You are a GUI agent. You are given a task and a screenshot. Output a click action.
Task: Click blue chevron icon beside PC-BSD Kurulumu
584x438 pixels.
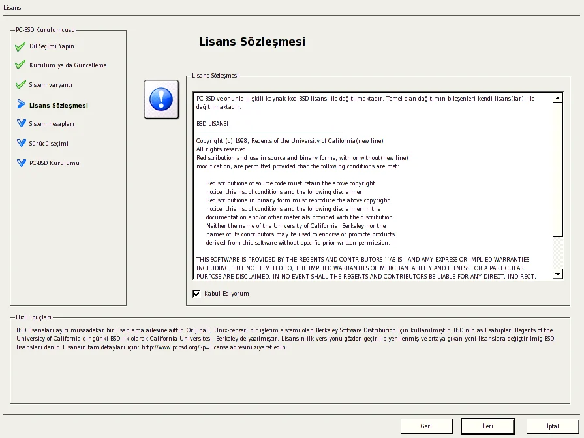coord(22,163)
